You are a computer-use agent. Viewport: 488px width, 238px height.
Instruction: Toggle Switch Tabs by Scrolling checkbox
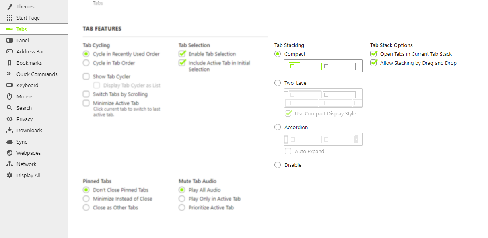86,94
